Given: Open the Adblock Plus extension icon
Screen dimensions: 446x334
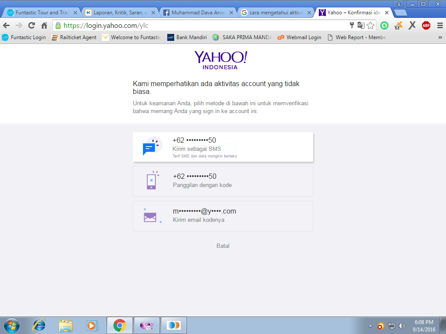Looking at the screenshot, I should coord(426,26).
